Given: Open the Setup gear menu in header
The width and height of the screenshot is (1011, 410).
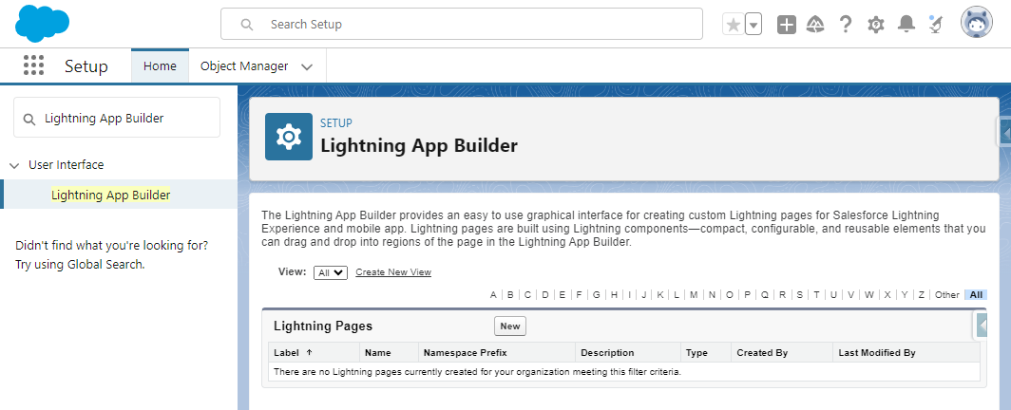Looking at the screenshot, I should [876, 25].
